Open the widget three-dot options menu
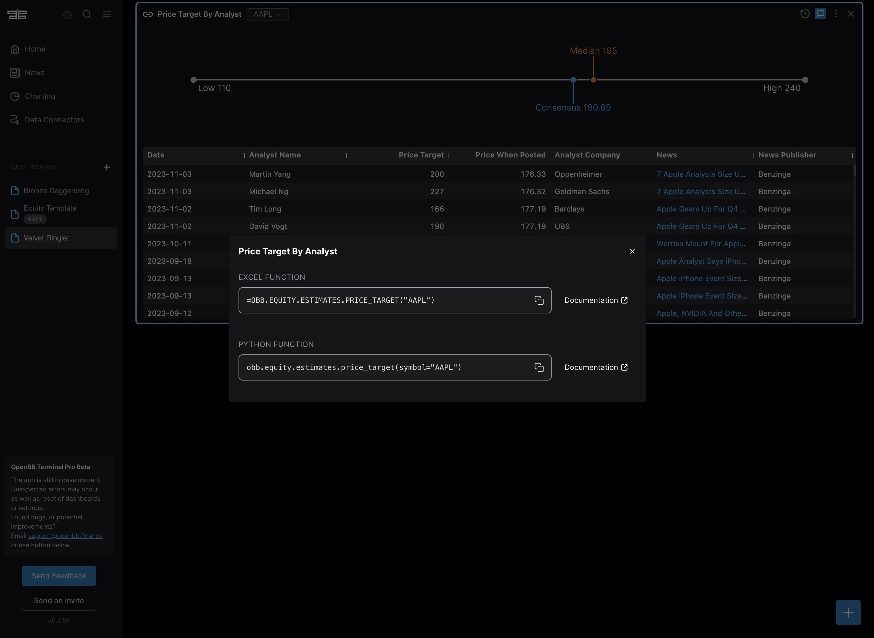Viewport: 874px width, 638px height. click(x=836, y=14)
